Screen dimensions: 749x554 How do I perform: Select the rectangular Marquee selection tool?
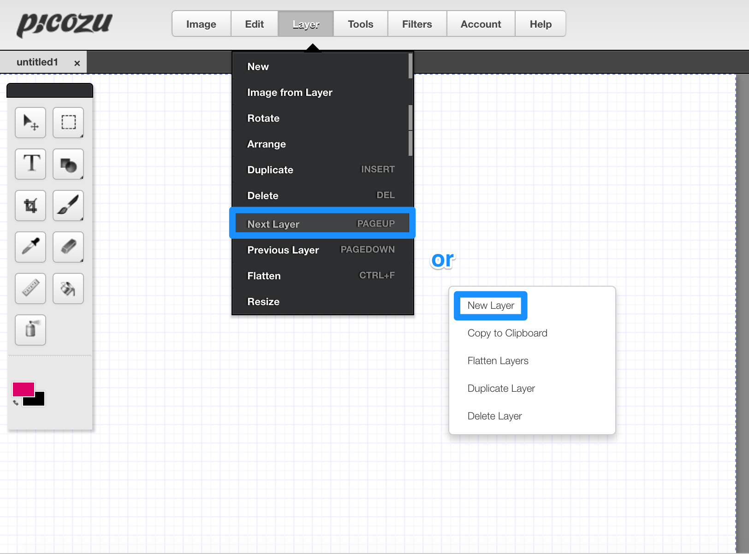[68, 123]
